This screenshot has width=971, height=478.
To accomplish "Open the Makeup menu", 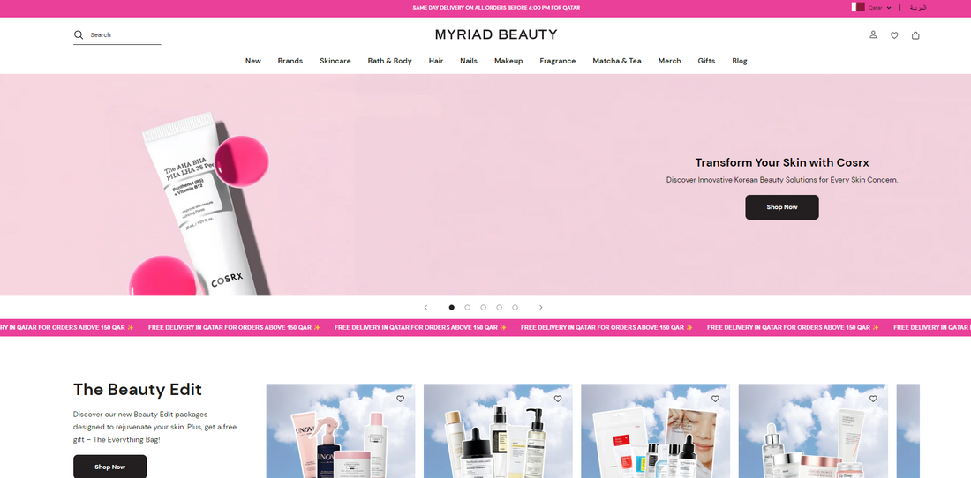I will point(508,61).
